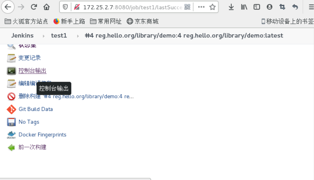Toggle the sidebar panel icon

click(257, 7)
